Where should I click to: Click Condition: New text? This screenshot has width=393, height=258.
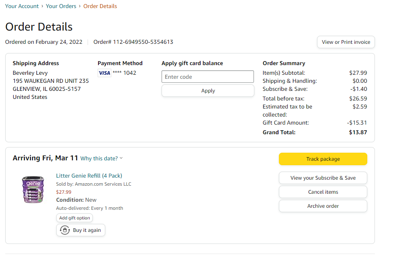click(x=76, y=200)
